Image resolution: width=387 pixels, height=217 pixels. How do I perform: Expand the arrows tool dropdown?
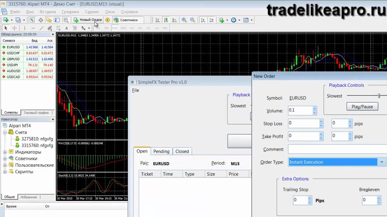[x=89, y=28]
